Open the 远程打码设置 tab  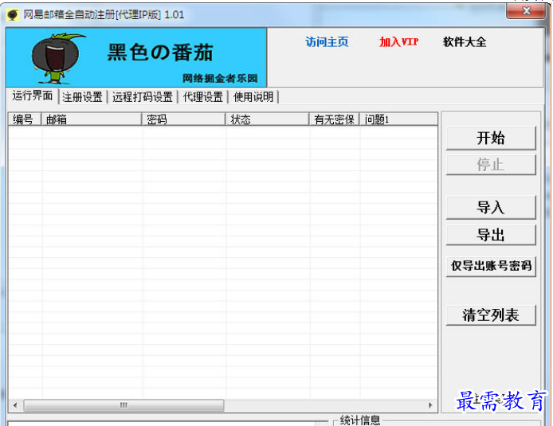click(x=143, y=97)
